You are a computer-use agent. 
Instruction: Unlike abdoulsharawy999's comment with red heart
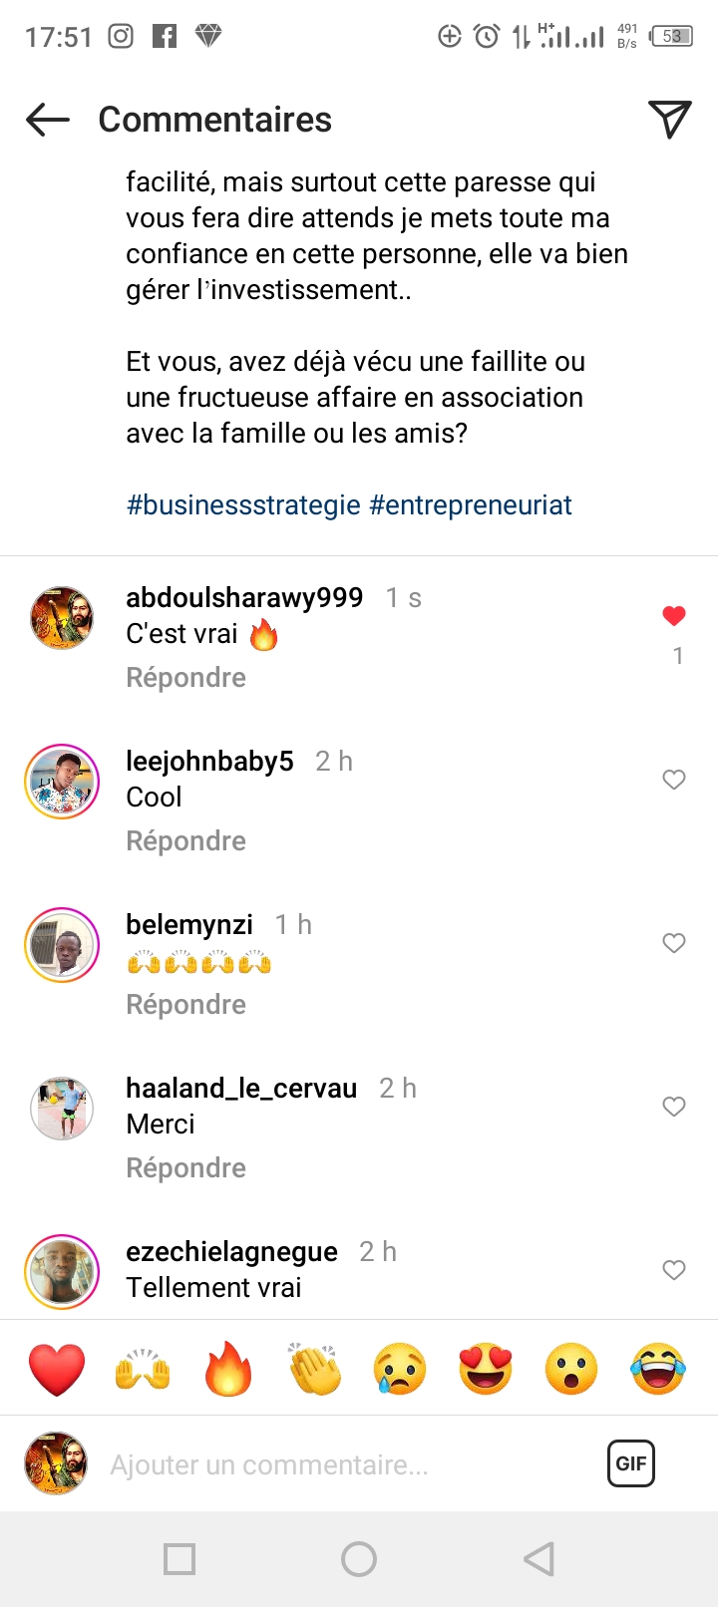point(674,616)
